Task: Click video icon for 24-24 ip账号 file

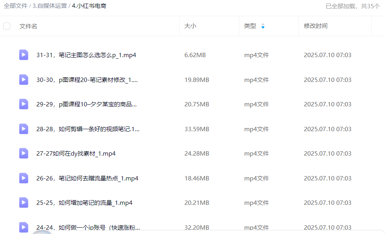Action: pos(24,227)
